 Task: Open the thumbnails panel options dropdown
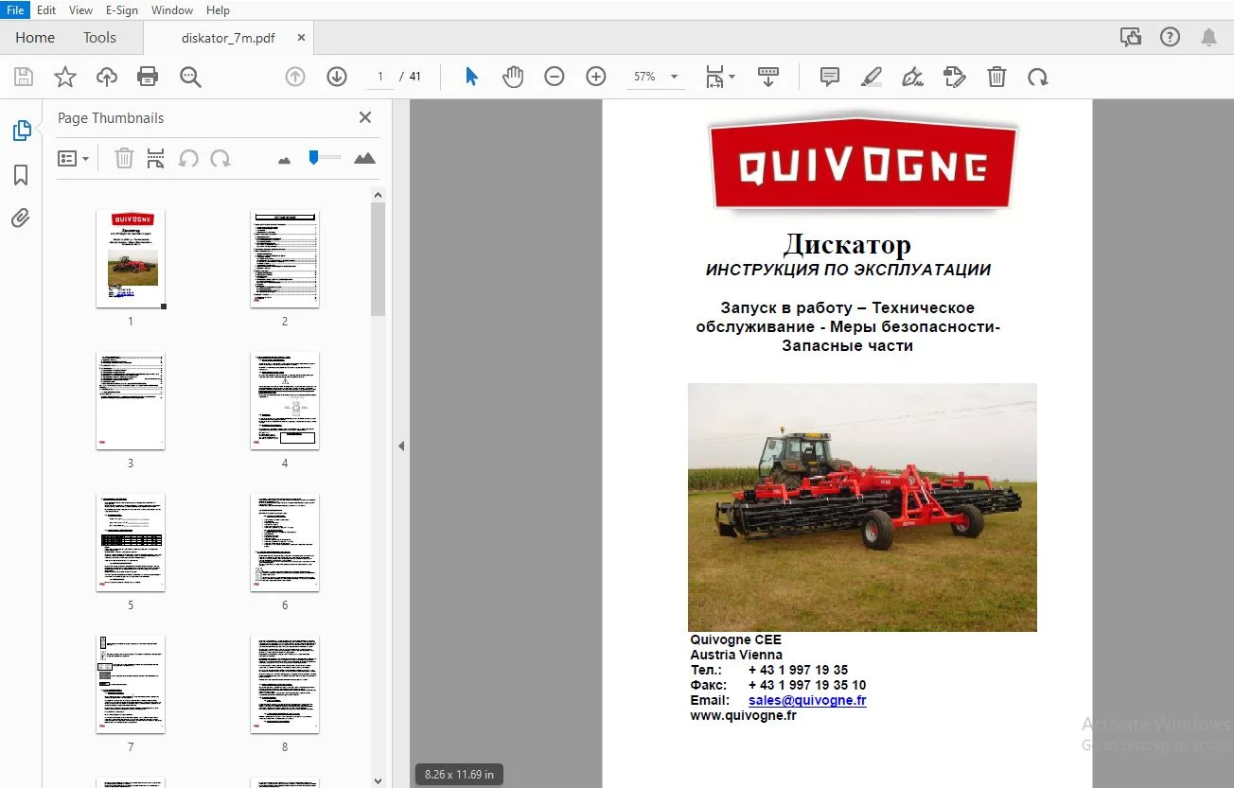coord(74,158)
